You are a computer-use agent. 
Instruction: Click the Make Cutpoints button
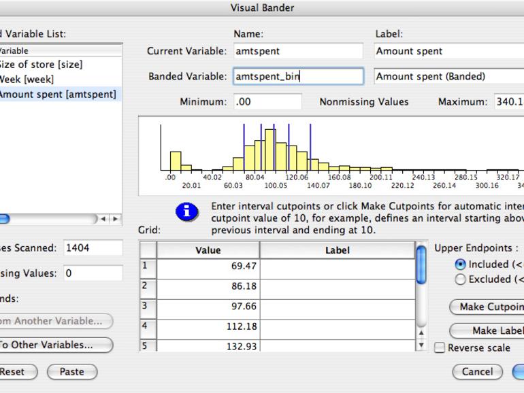tap(487, 307)
